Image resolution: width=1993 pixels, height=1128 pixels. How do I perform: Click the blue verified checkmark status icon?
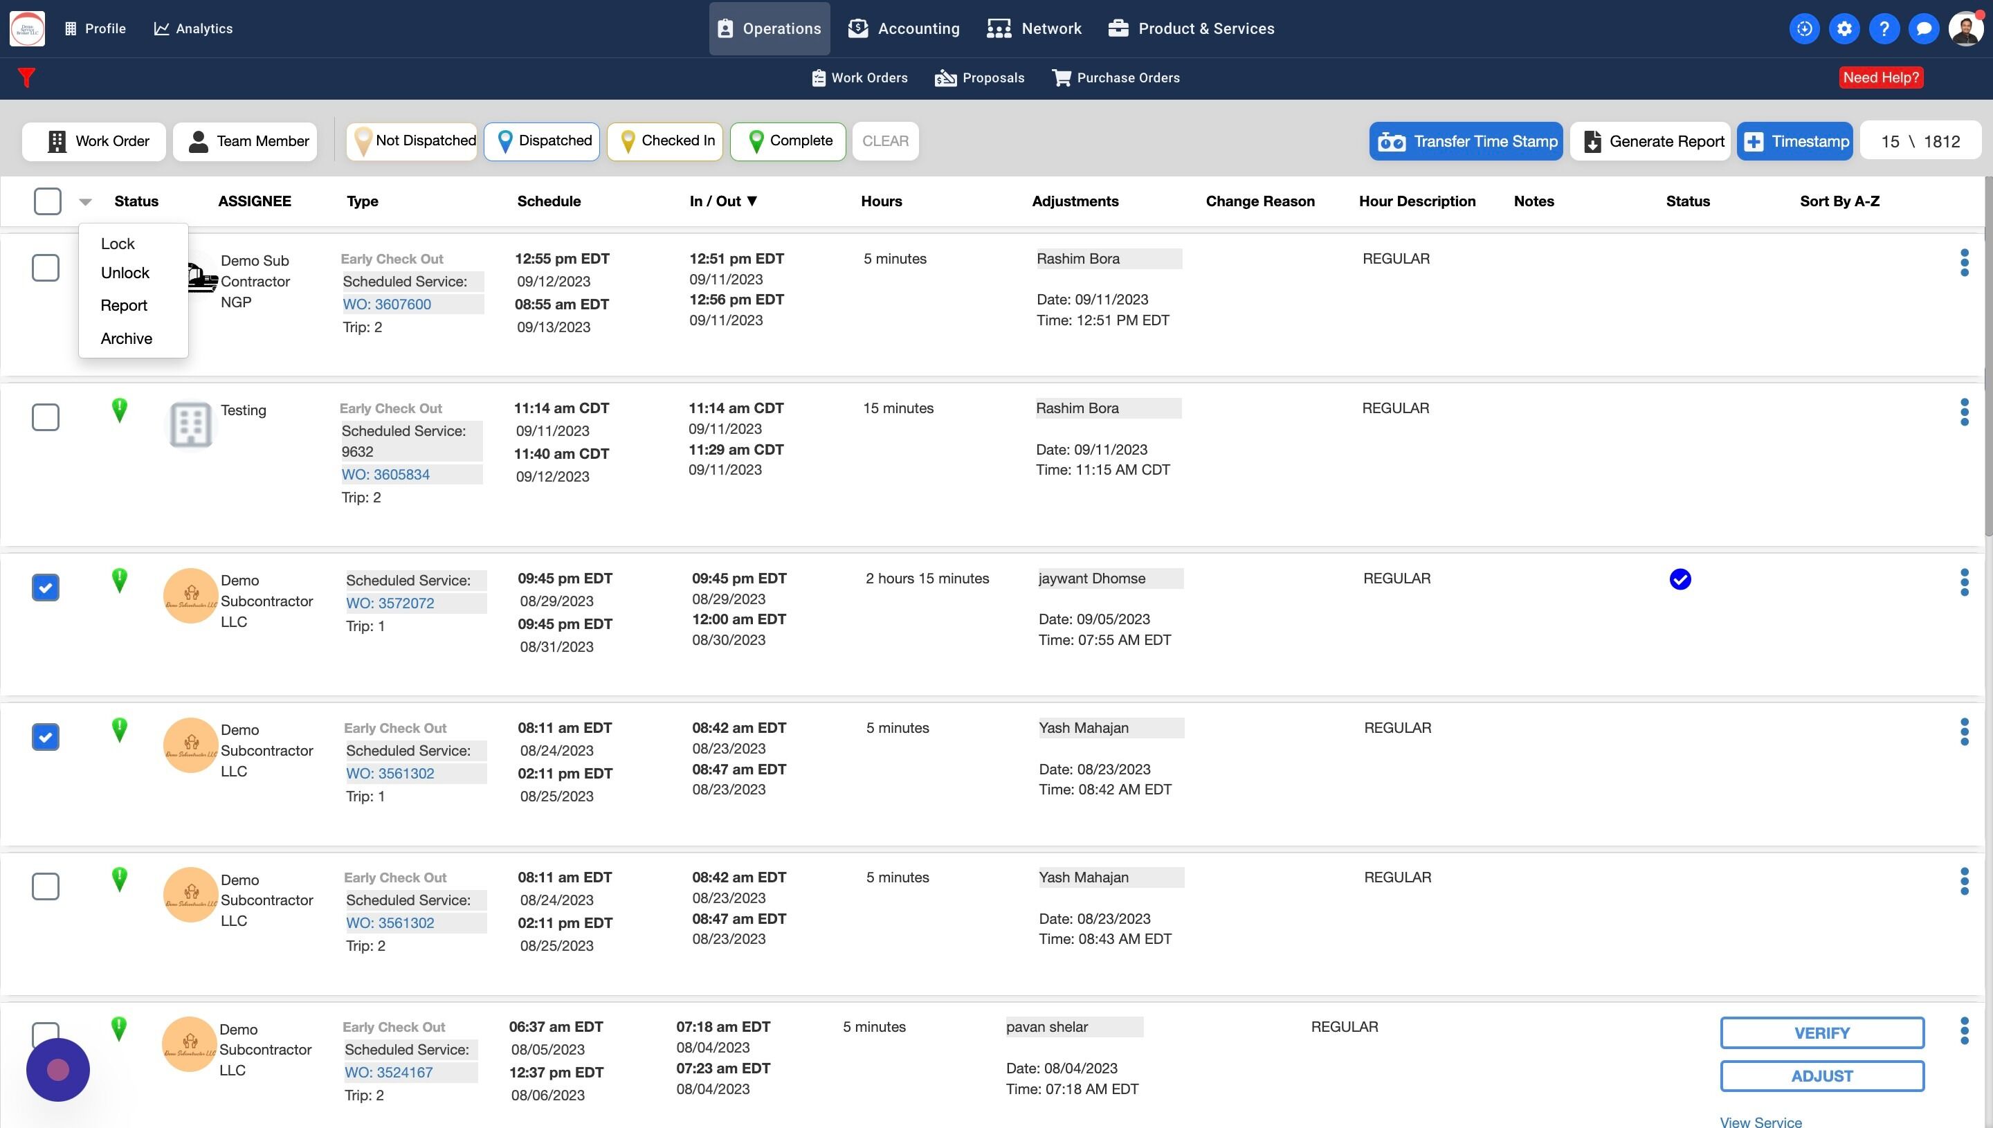(1680, 579)
